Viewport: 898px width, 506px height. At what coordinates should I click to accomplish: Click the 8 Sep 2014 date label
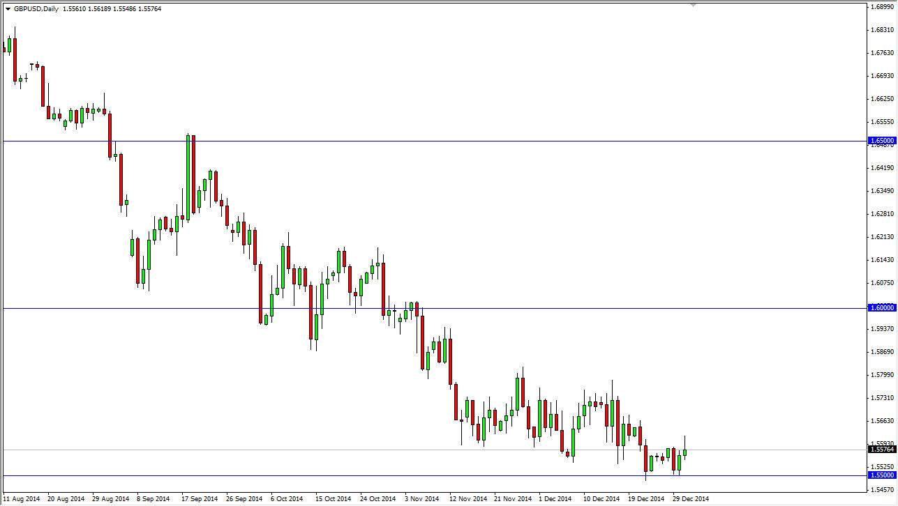coord(154,499)
